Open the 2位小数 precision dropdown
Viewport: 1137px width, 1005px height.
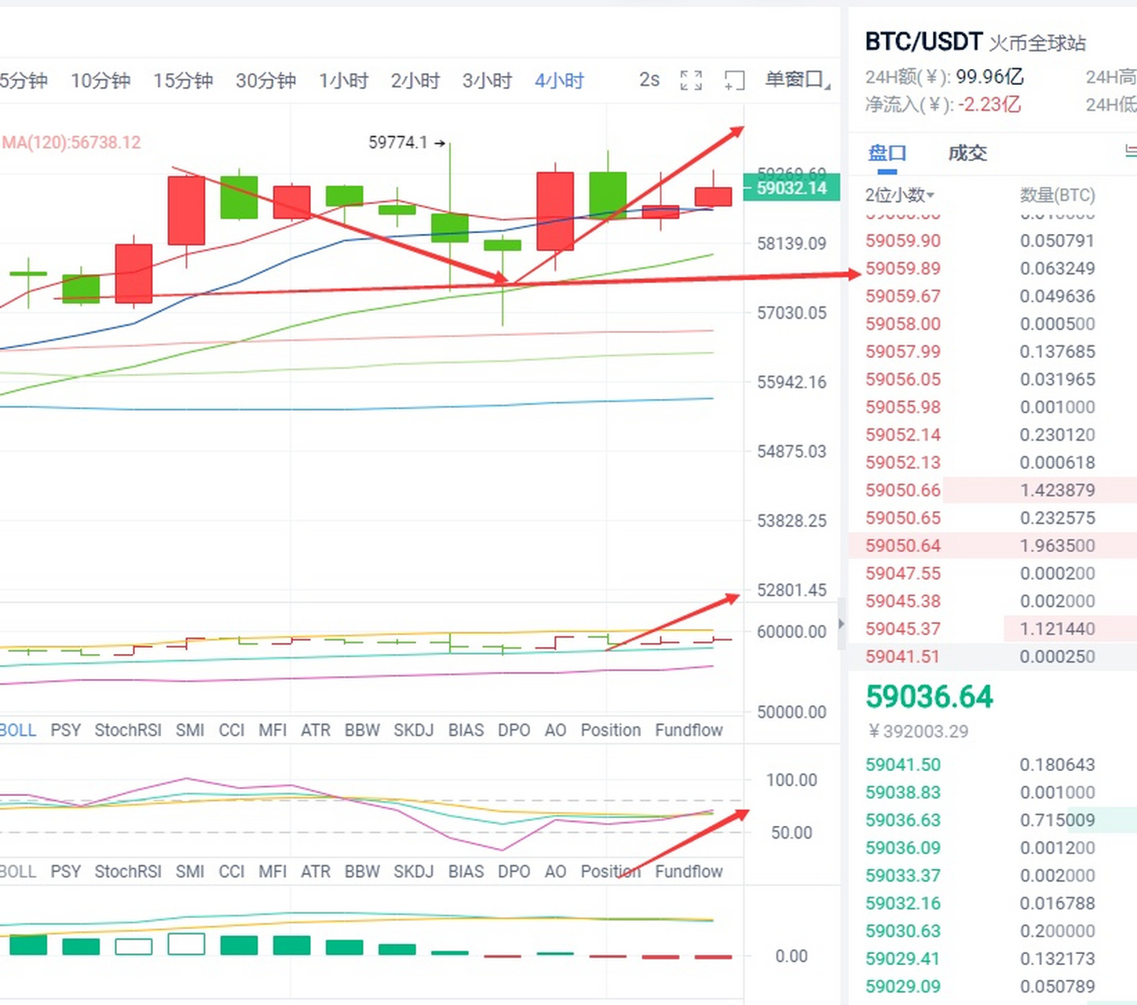tap(900, 195)
